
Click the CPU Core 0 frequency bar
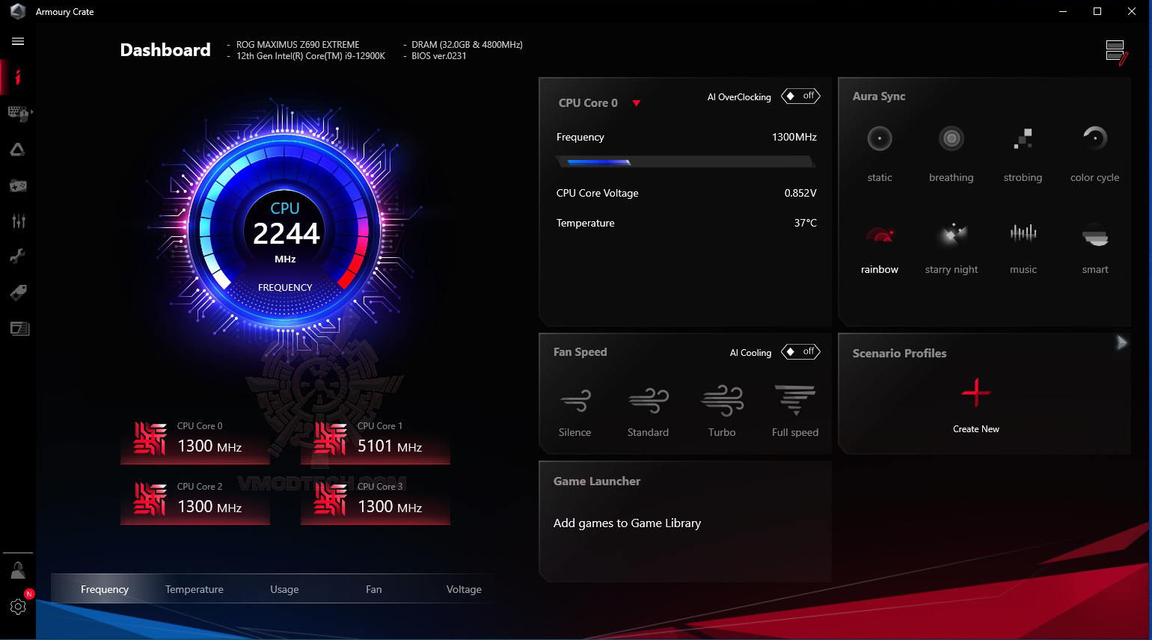(685, 161)
